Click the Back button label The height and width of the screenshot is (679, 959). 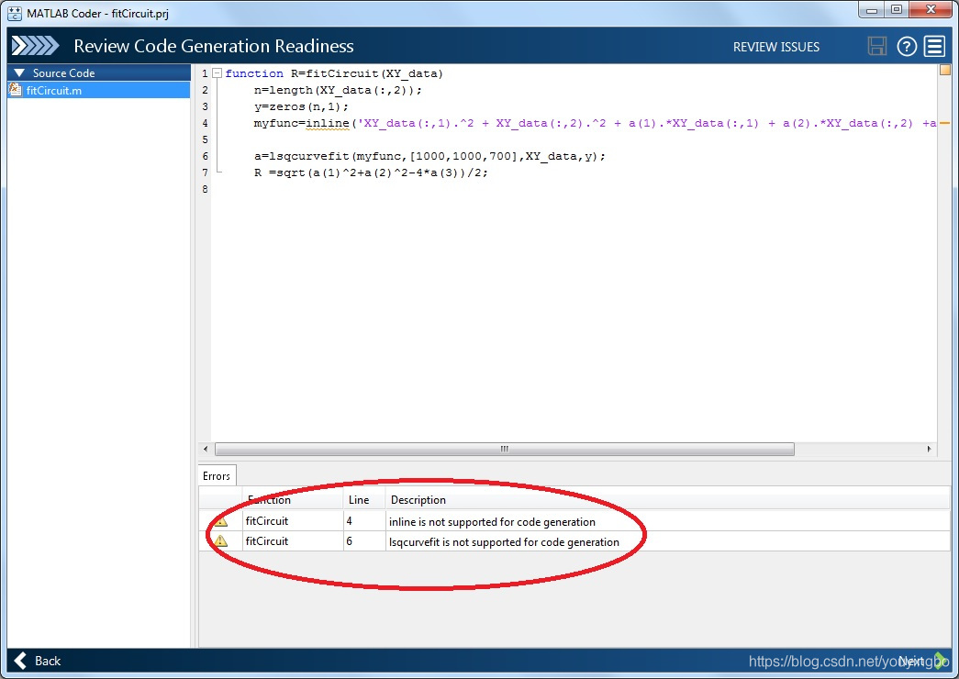[x=48, y=661]
